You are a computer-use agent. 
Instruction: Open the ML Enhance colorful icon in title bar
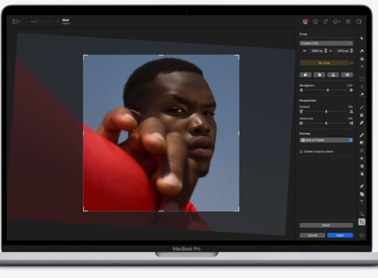[305, 22]
